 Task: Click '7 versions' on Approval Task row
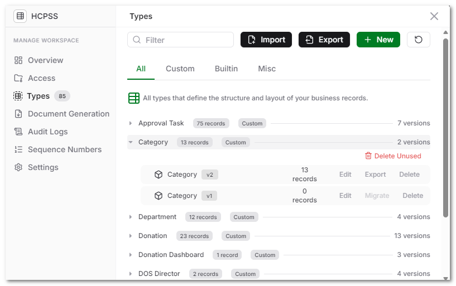click(414, 123)
